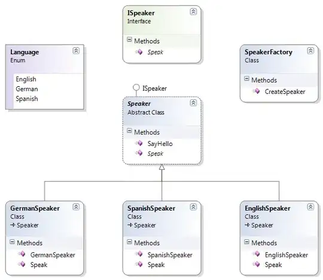Image resolution: width=323 pixels, height=280 pixels.
Task: Click the ISpeaker lollipop interface circle
Action: [x=136, y=87]
